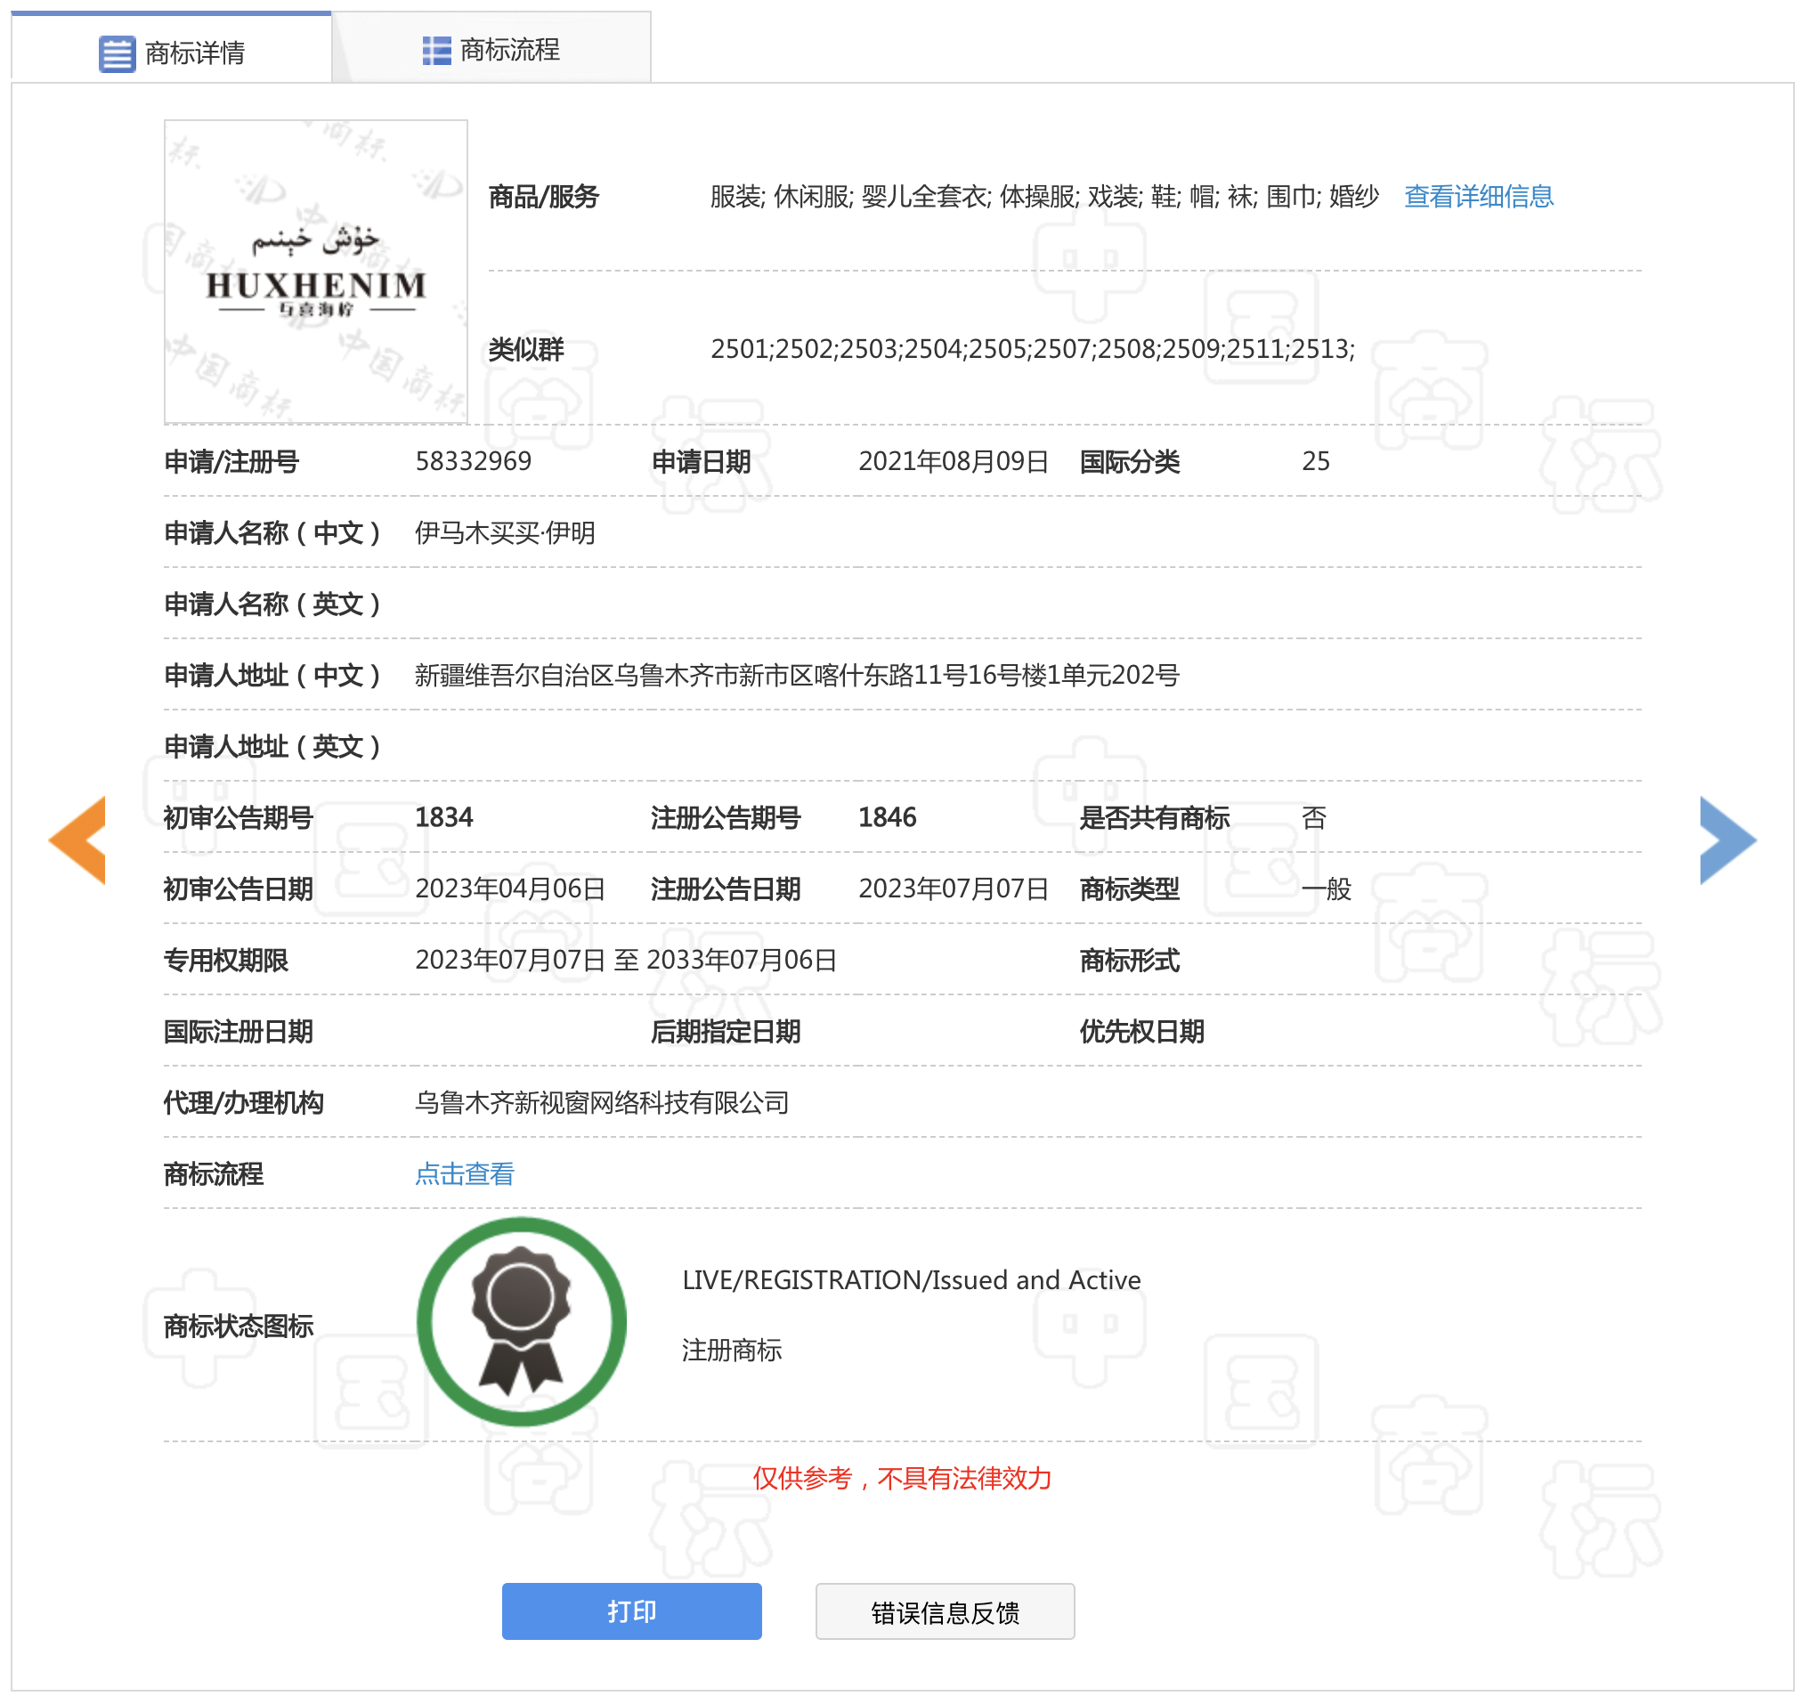Select the applicant address in Urumqi
Viewport: 1802px width, 1704px height.
[x=797, y=675]
